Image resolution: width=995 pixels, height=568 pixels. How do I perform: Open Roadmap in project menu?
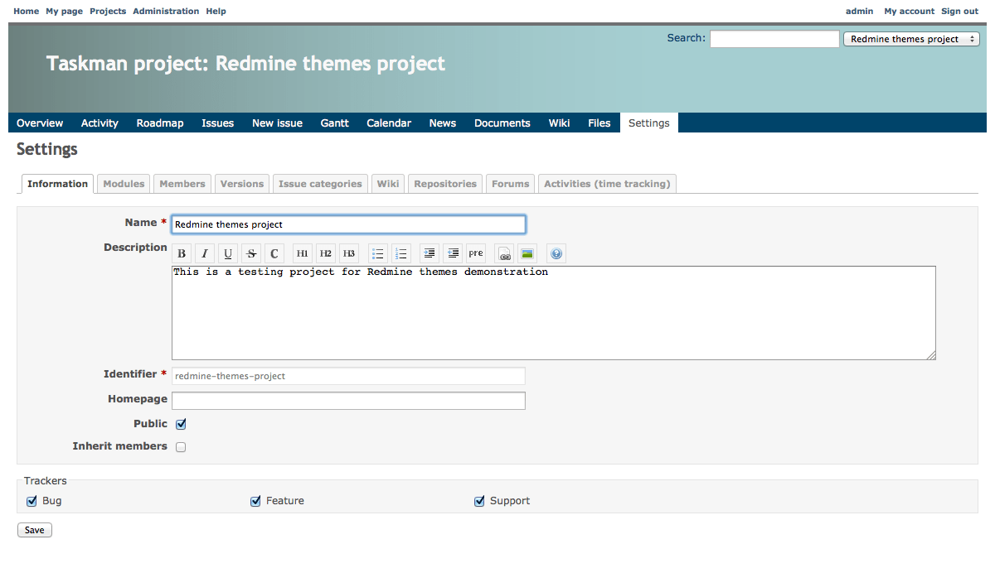point(160,123)
